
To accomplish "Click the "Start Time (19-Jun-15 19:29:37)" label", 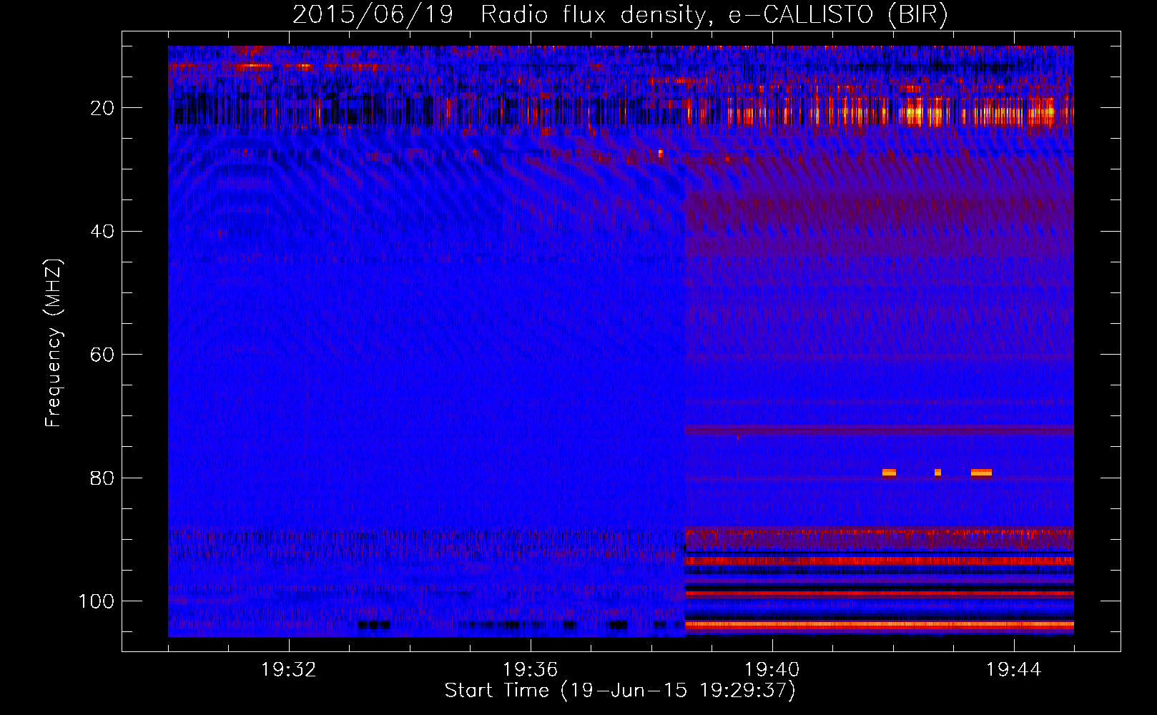I will click(620, 691).
